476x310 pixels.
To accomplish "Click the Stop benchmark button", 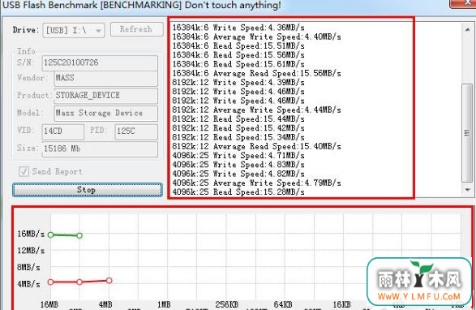I will [88, 190].
